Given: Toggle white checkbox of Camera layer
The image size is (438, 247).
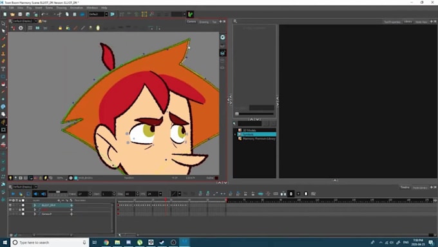Looking at the screenshot, I should [x=23, y=214].
